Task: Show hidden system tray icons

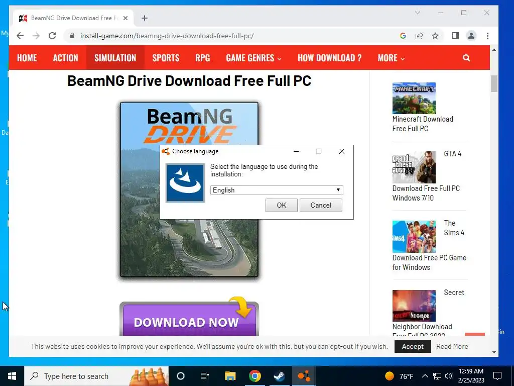Action: 425,376
